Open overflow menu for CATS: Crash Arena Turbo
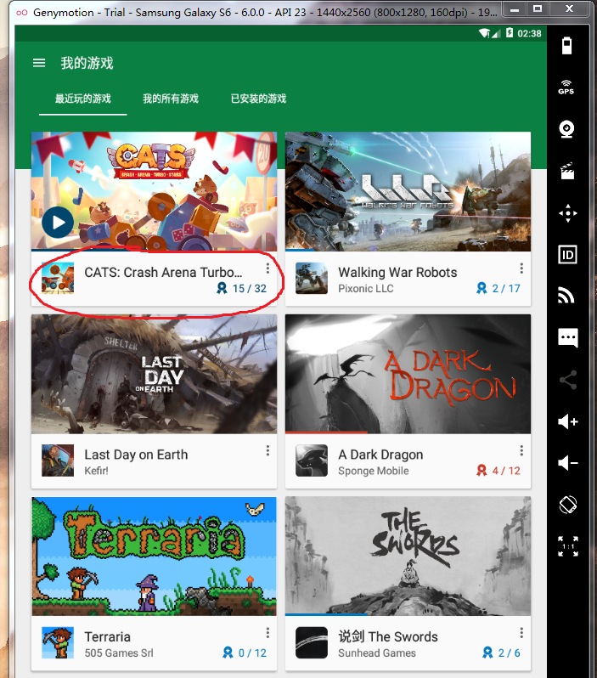The width and height of the screenshot is (597, 678). click(268, 268)
